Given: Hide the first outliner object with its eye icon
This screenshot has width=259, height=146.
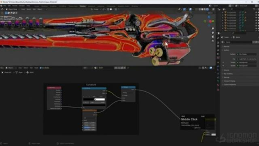Looking at the screenshot, I should point(256,13).
